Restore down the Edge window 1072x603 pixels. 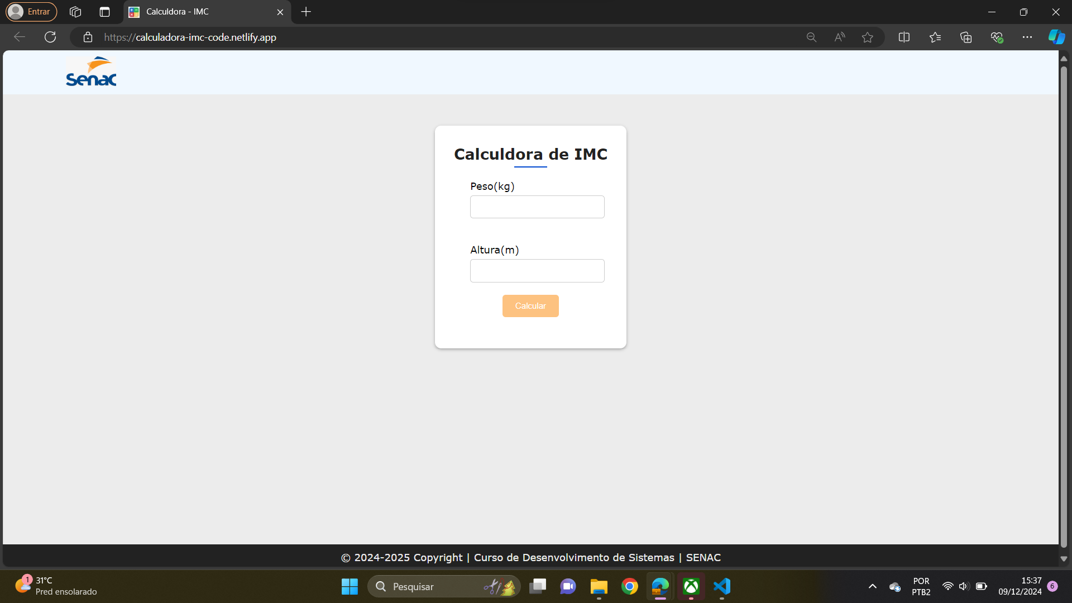click(1023, 12)
